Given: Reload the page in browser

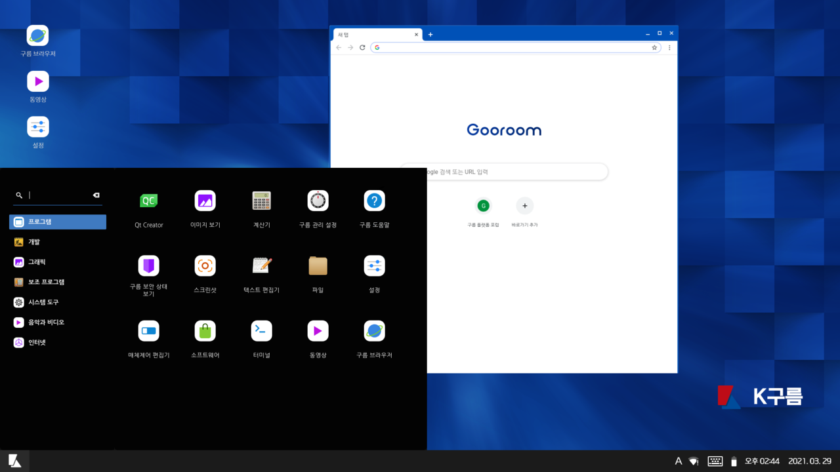Looking at the screenshot, I should point(362,47).
